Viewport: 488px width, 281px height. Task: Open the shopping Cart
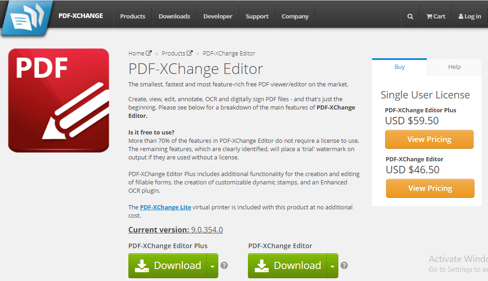(x=436, y=16)
